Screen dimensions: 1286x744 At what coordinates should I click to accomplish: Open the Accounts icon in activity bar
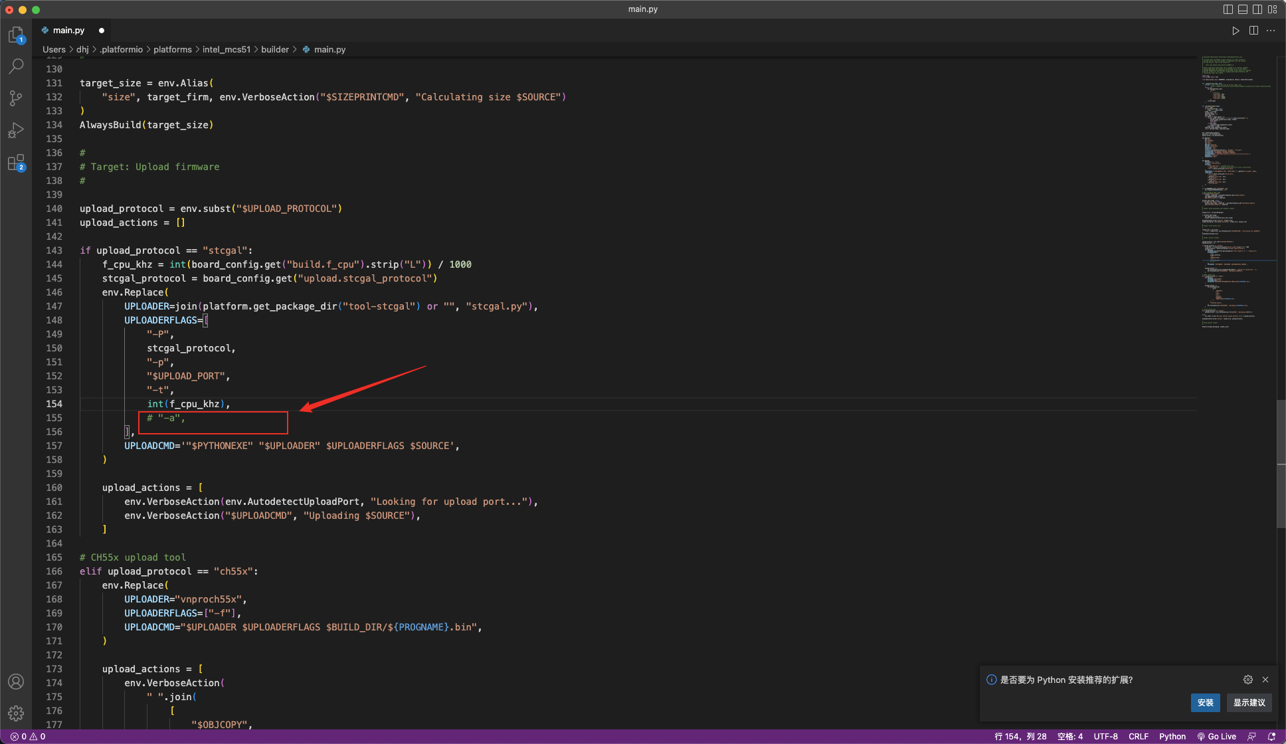coord(16,682)
